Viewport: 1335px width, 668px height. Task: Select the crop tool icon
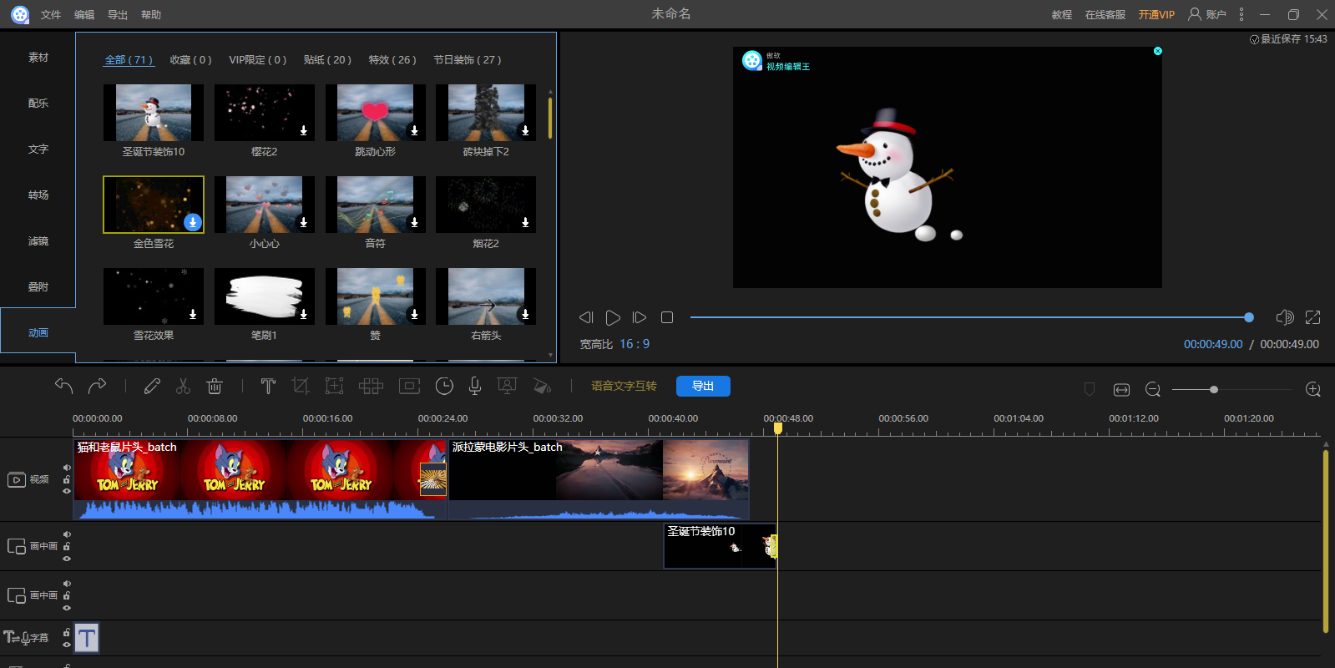point(301,386)
